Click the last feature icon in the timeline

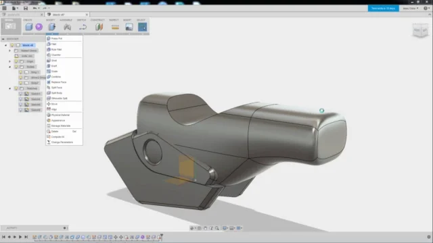point(159,237)
